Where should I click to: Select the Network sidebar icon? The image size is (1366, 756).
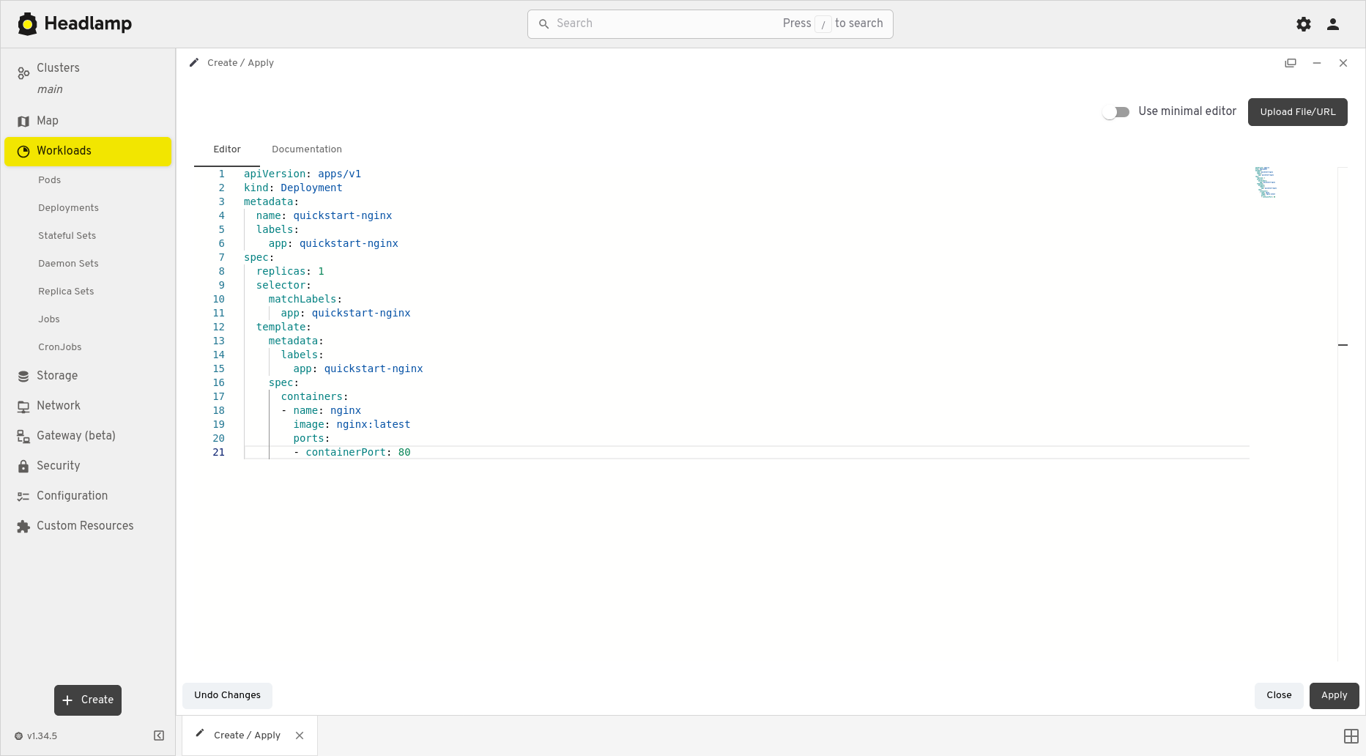point(22,405)
